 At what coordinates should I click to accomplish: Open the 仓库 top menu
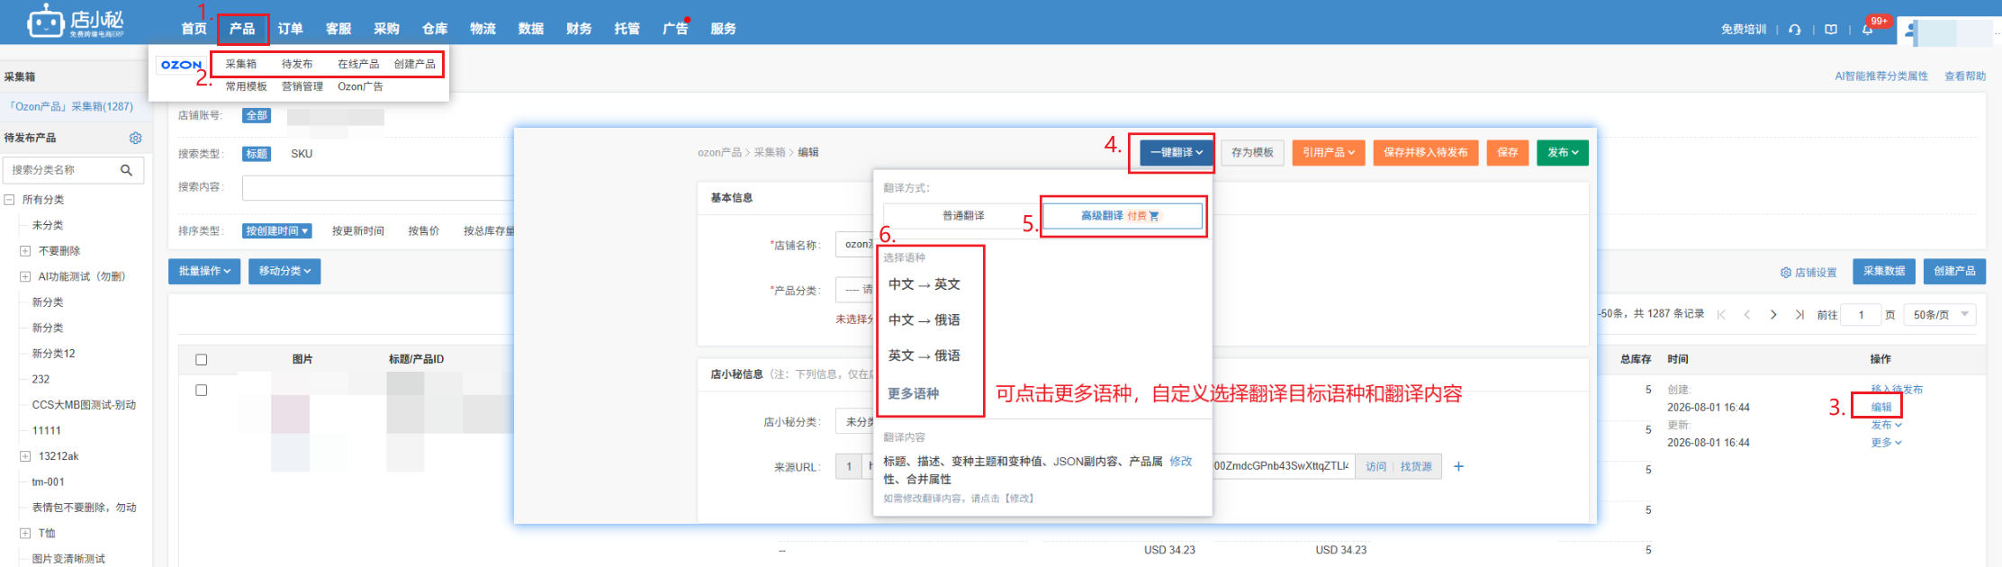[435, 29]
